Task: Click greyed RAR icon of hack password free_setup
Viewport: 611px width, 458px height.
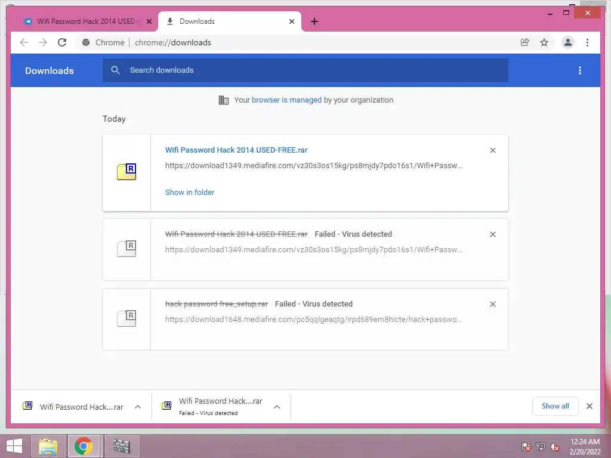Action: click(126, 318)
